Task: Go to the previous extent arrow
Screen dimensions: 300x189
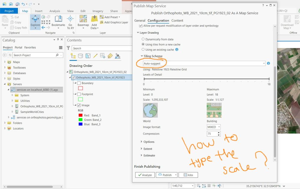Action: (x=43, y=28)
